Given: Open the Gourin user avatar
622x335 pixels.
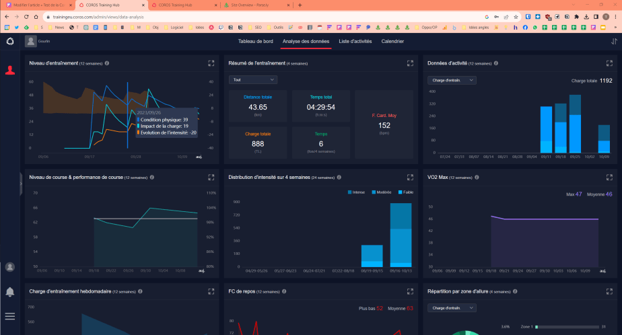Looking at the screenshot, I should coord(30,41).
